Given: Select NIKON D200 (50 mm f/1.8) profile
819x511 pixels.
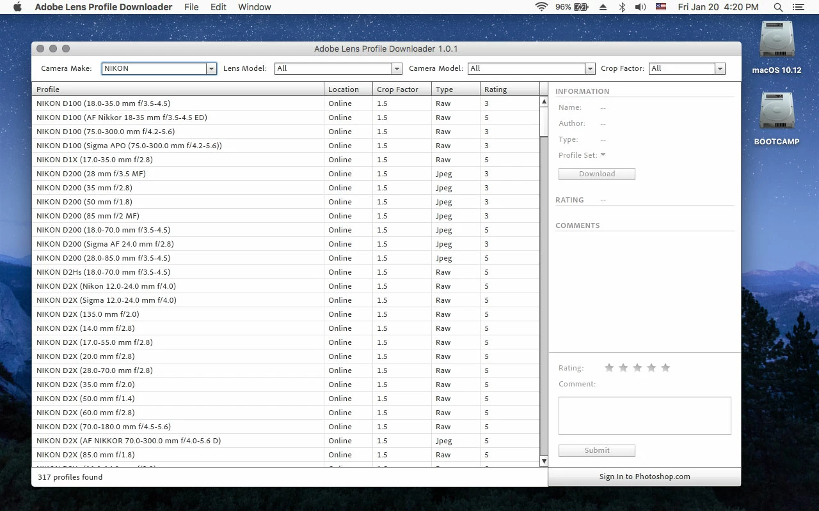Looking at the screenshot, I should click(x=285, y=202).
